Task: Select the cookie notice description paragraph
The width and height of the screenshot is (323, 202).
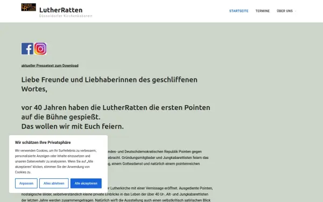Action: [x=55, y=162]
